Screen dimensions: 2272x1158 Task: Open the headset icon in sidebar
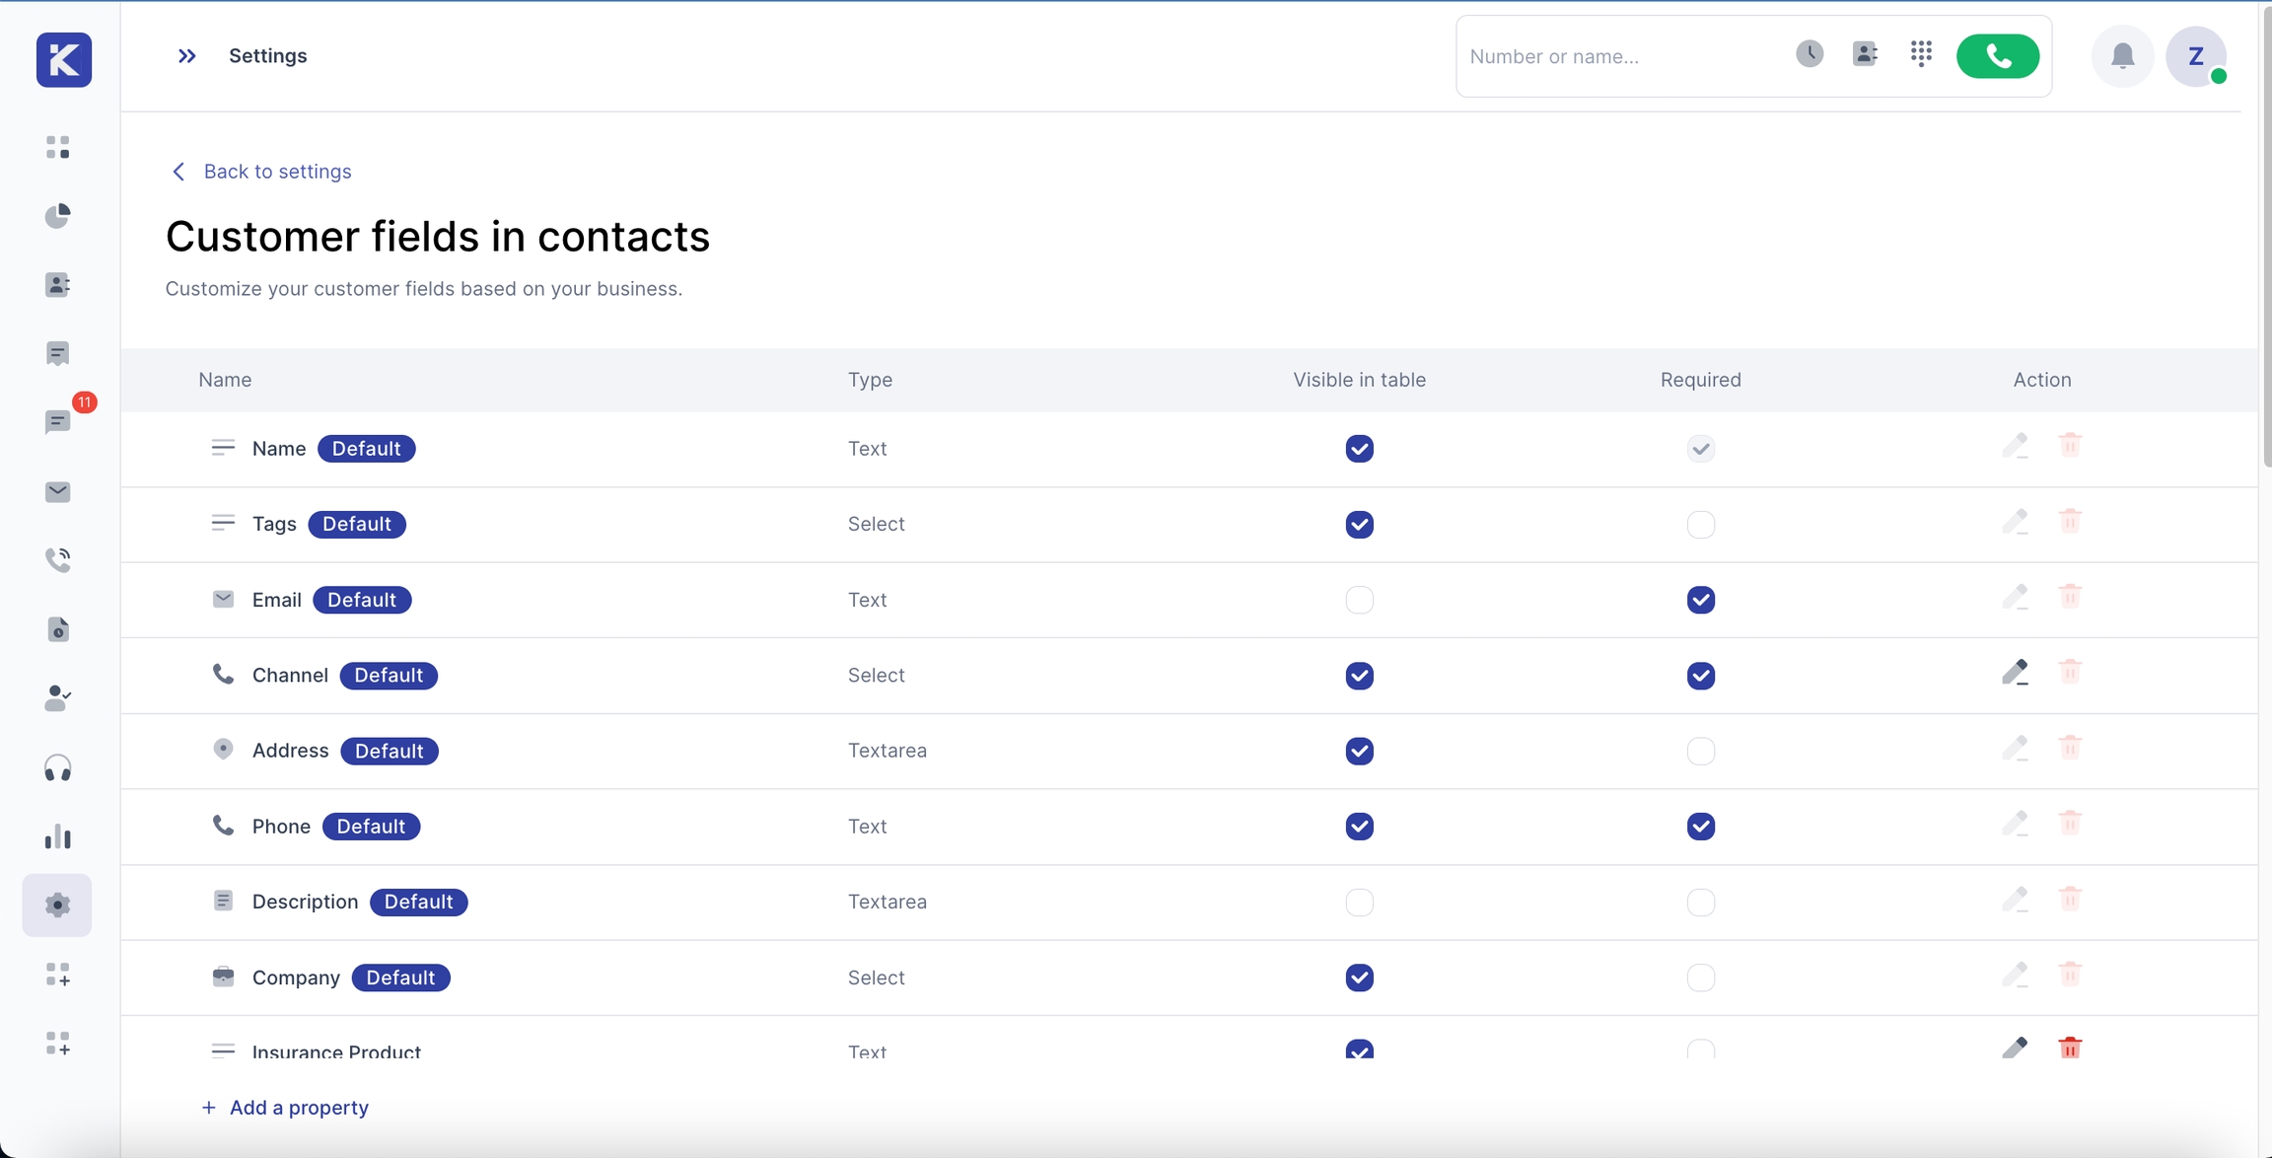pyautogui.click(x=58, y=767)
